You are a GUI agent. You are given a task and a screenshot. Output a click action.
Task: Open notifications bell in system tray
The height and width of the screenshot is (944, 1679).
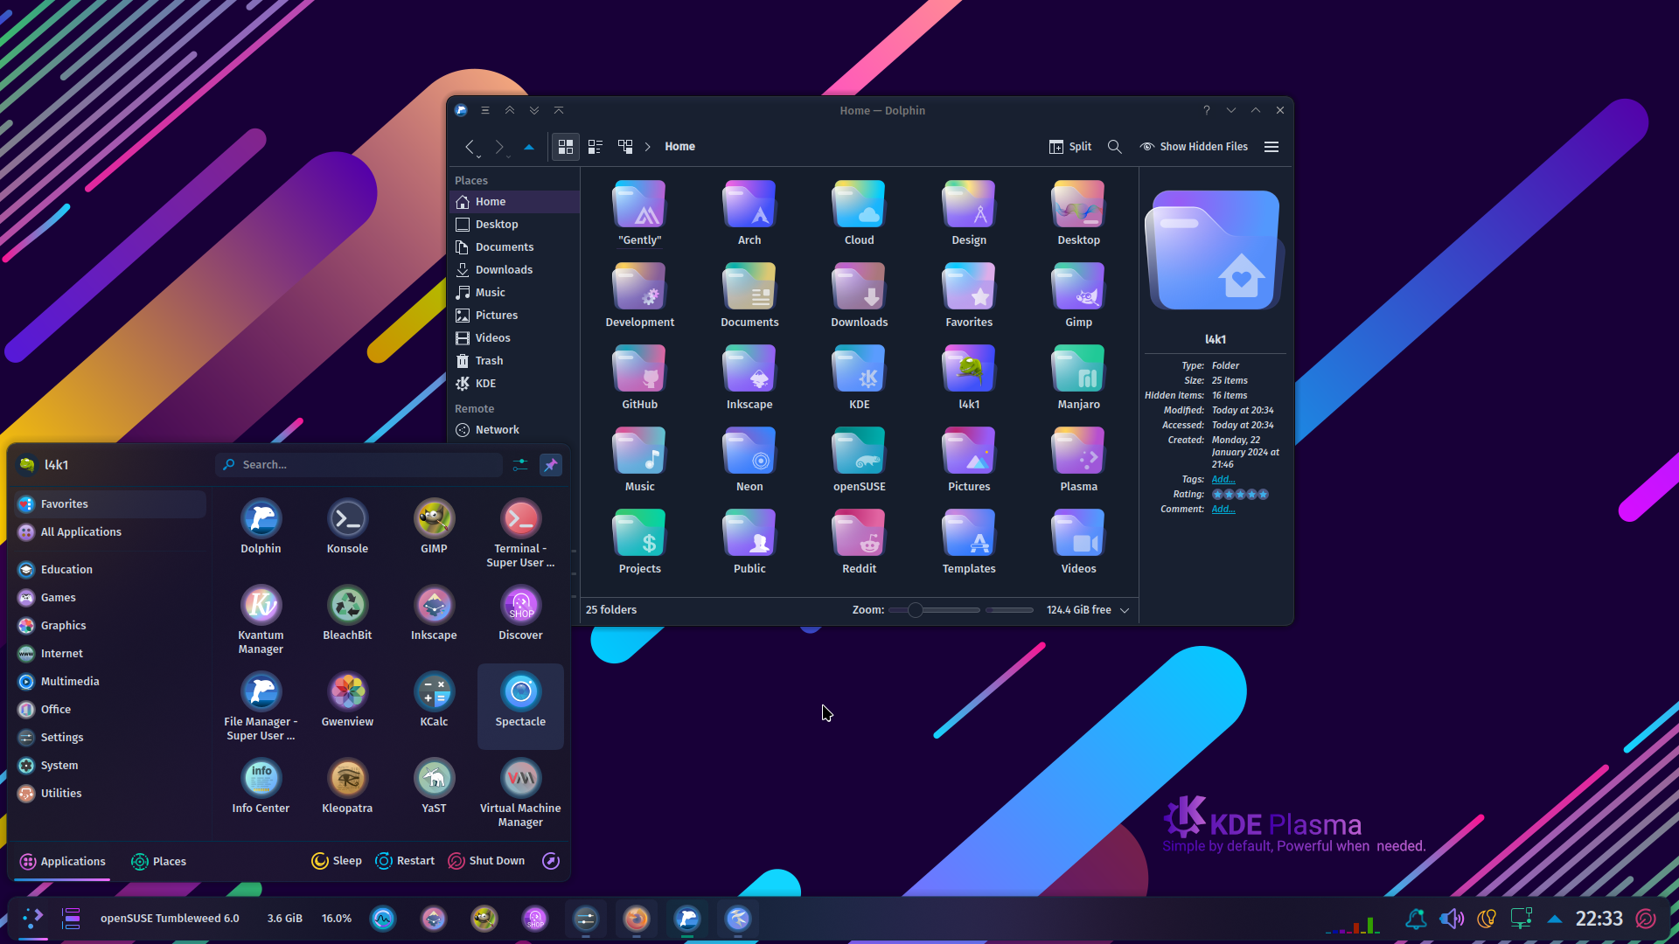tap(1415, 919)
